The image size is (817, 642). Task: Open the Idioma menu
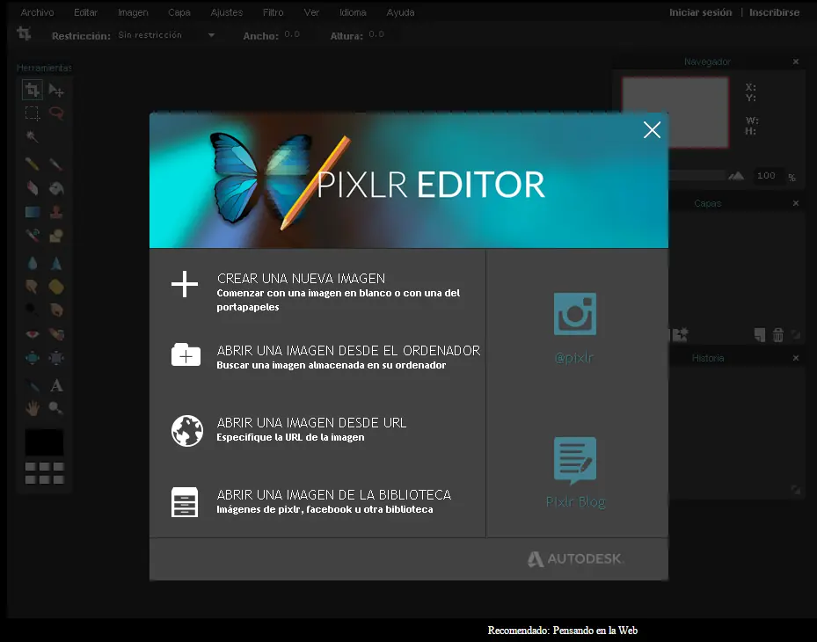353,12
